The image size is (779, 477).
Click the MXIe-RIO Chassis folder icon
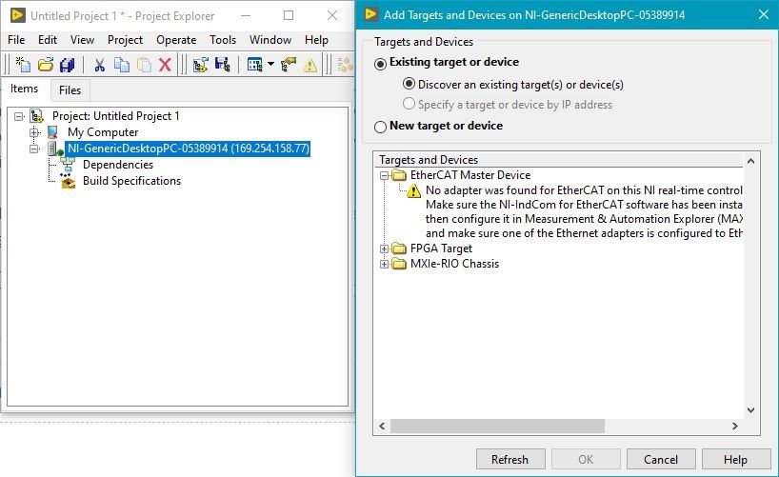(399, 264)
